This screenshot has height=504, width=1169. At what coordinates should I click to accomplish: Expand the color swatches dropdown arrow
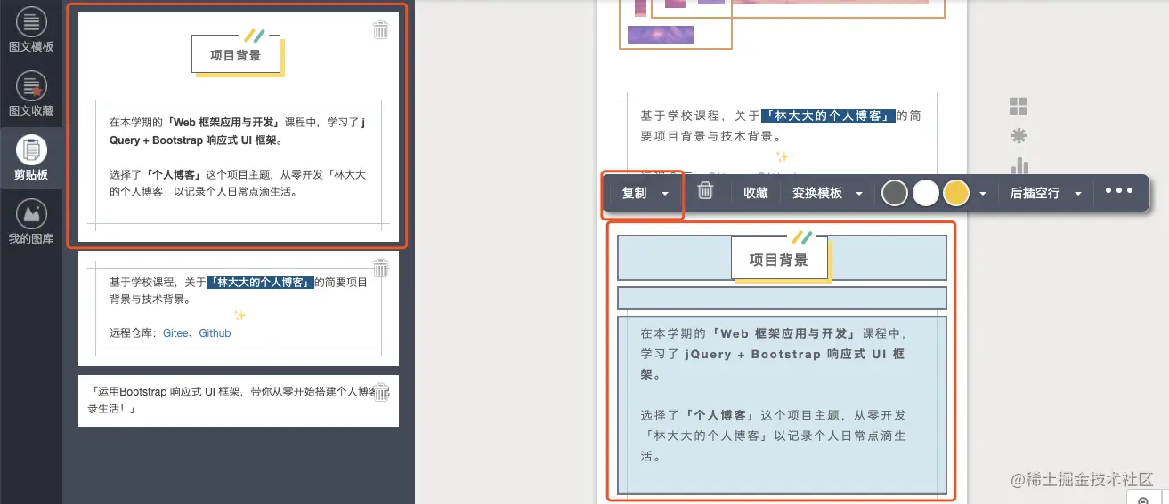pos(983,193)
